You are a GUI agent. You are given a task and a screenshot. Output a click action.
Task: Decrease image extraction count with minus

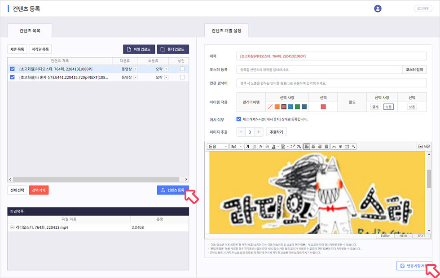(x=241, y=132)
